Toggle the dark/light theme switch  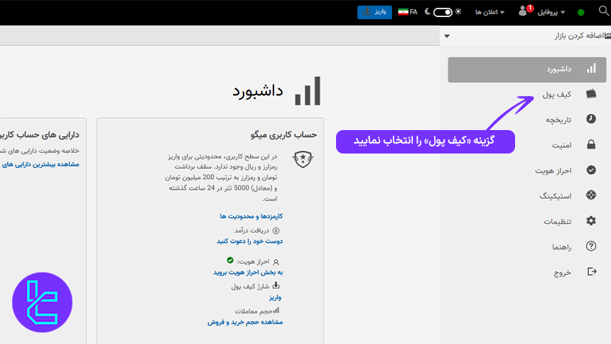point(443,12)
